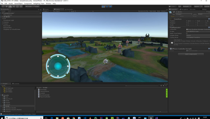Open the Account dropdown

point(187,6)
